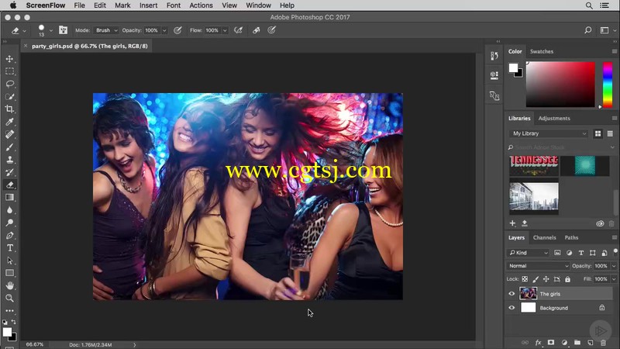Toggle pressure for opacity button
620x349 pixels.
click(x=177, y=30)
